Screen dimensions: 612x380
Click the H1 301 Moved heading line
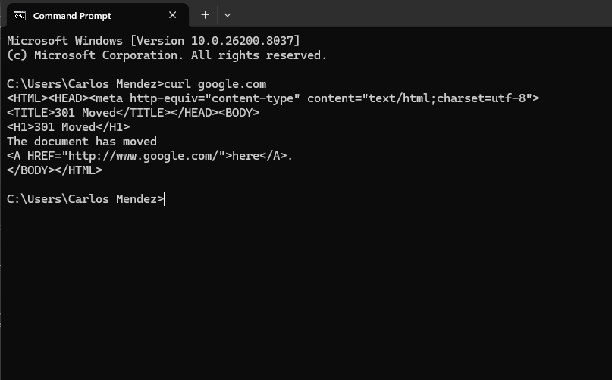[68, 127]
